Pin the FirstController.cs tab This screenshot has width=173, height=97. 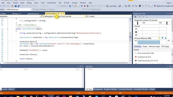coord(59,13)
